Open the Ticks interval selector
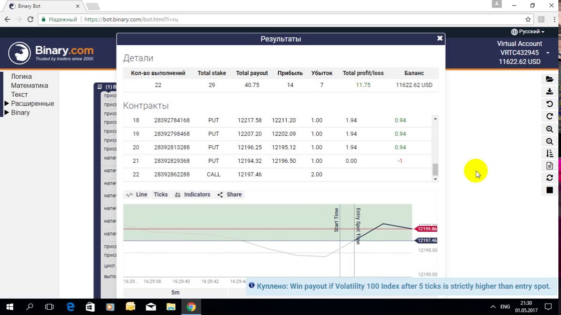 [x=160, y=195]
